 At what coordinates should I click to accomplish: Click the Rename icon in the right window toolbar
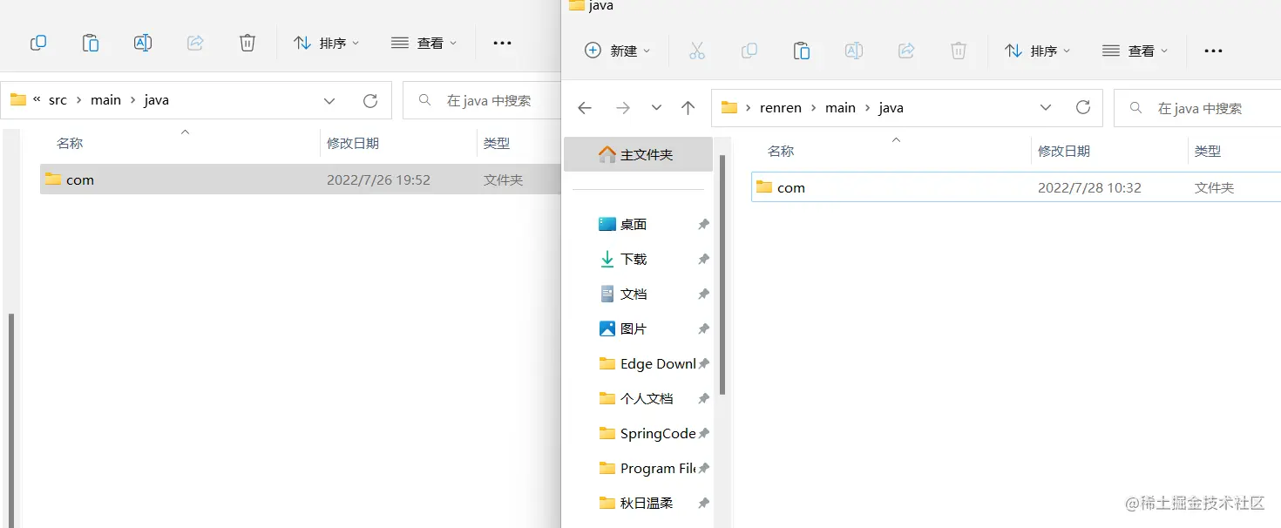[854, 51]
